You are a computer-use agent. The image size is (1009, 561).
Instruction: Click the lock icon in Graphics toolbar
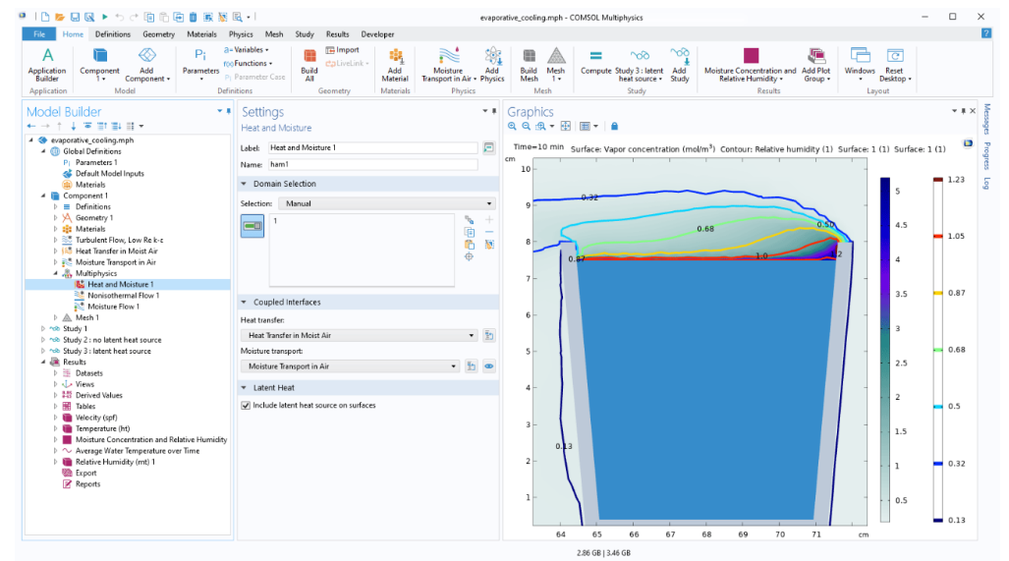coord(615,126)
